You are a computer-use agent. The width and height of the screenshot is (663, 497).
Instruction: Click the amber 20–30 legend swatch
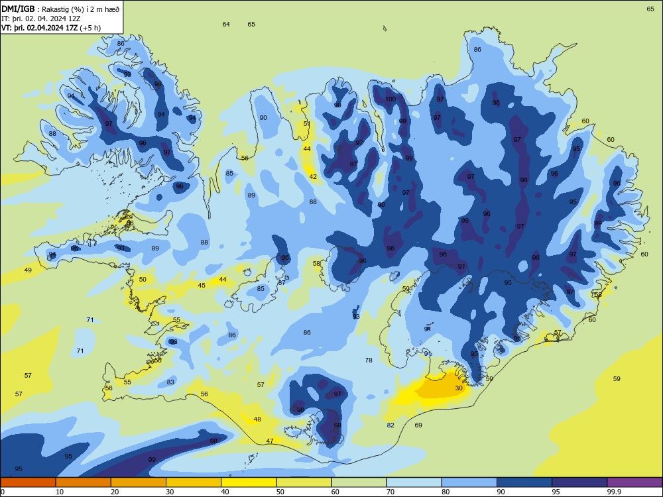[x=139, y=482]
